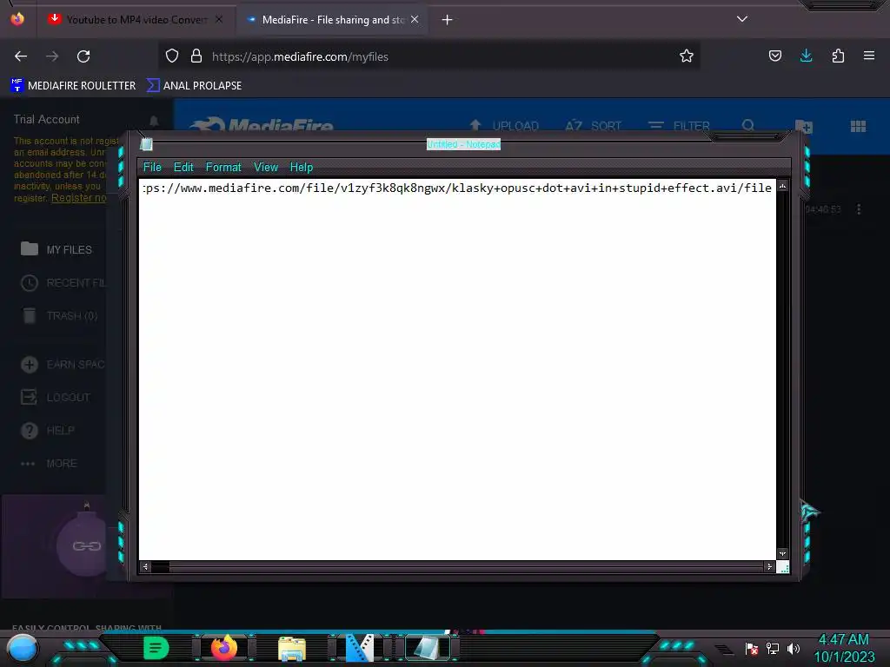Image resolution: width=890 pixels, height=667 pixels.
Task: Open MEDIAFIRE ROULETTER bookmark
Action: click(73, 86)
